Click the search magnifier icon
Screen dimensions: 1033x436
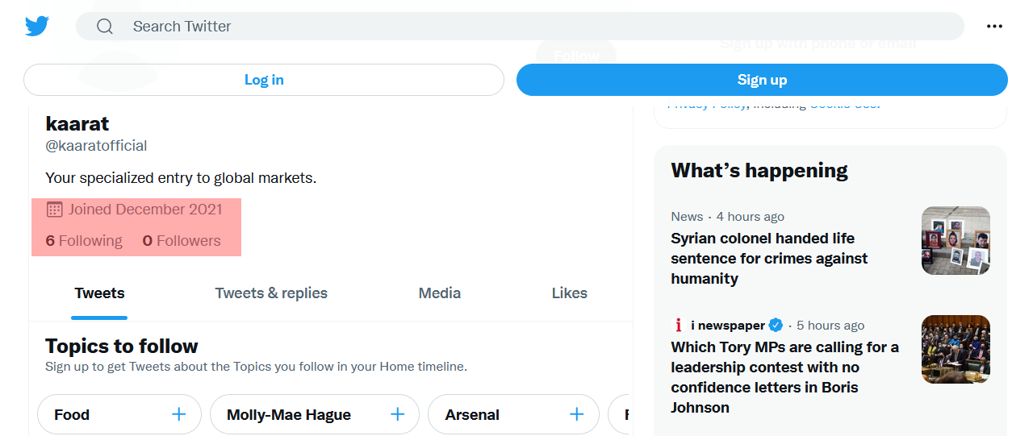click(105, 27)
